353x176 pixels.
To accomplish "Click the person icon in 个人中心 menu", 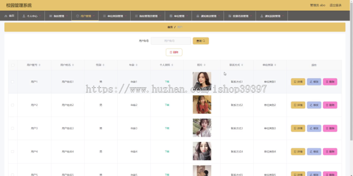I will [x=24, y=16].
